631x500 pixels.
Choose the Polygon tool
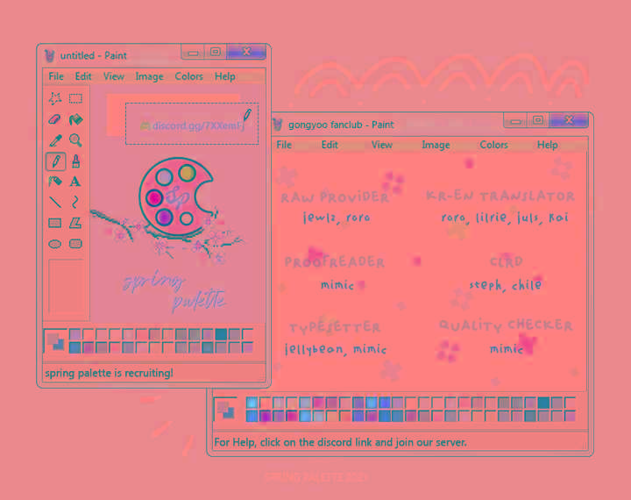point(76,223)
